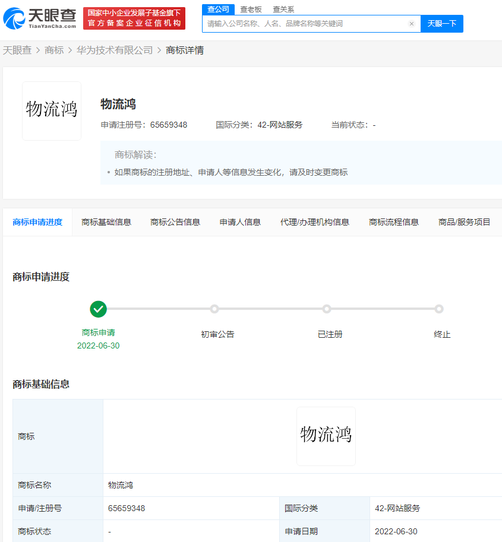Clear the search box with X icon
The width and height of the screenshot is (502, 542).
(x=411, y=24)
